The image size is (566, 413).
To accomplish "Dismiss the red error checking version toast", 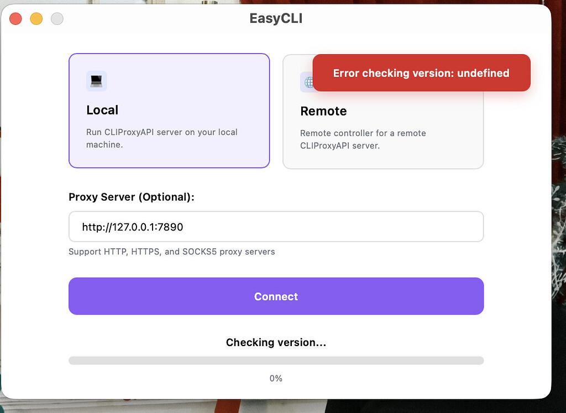I will tap(421, 73).
